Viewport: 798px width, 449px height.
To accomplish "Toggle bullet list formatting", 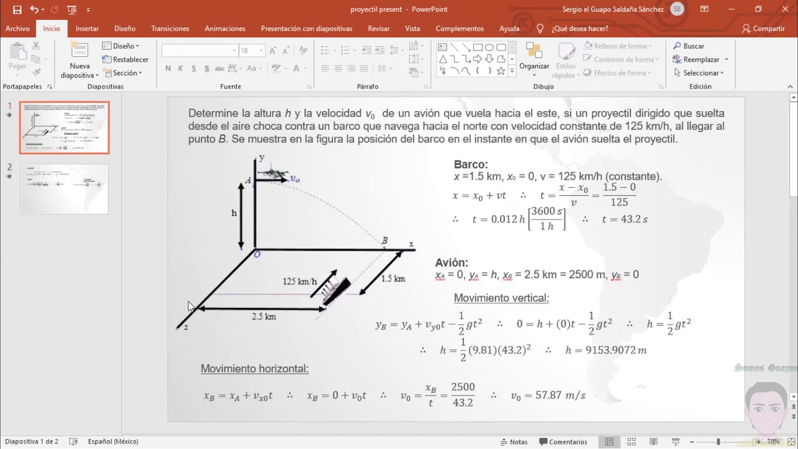I will tap(325, 51).
